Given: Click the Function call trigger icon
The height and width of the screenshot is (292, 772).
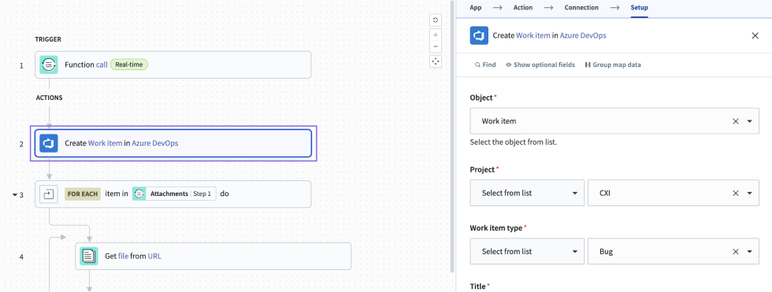Looking at the screenshot, I should [49, 65].
